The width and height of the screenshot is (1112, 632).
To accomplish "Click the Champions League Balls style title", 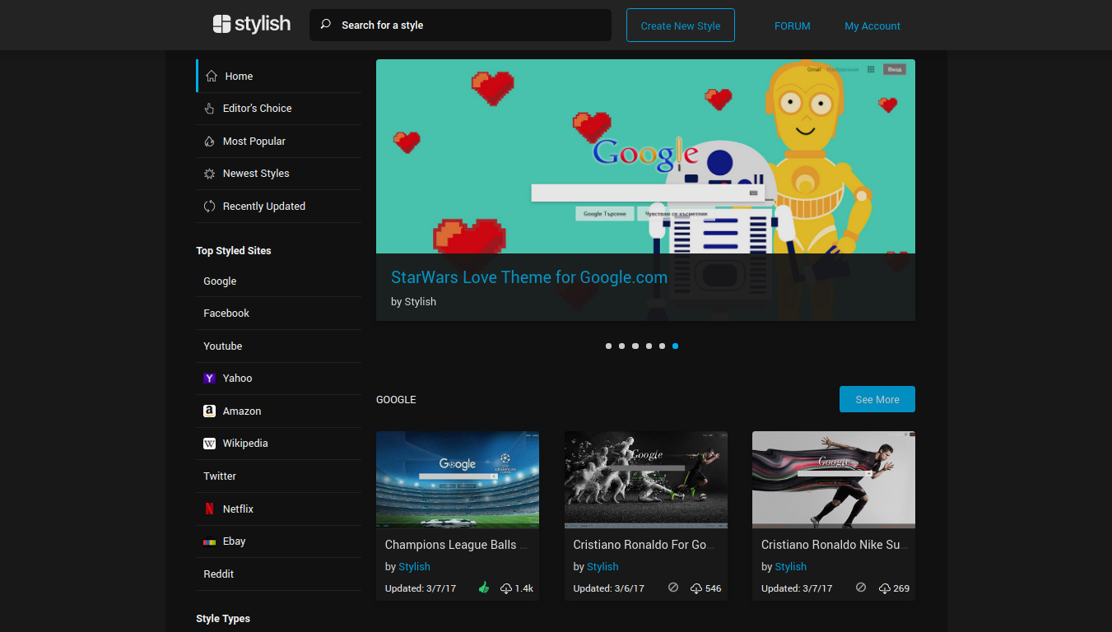I will tap(456, 545).
